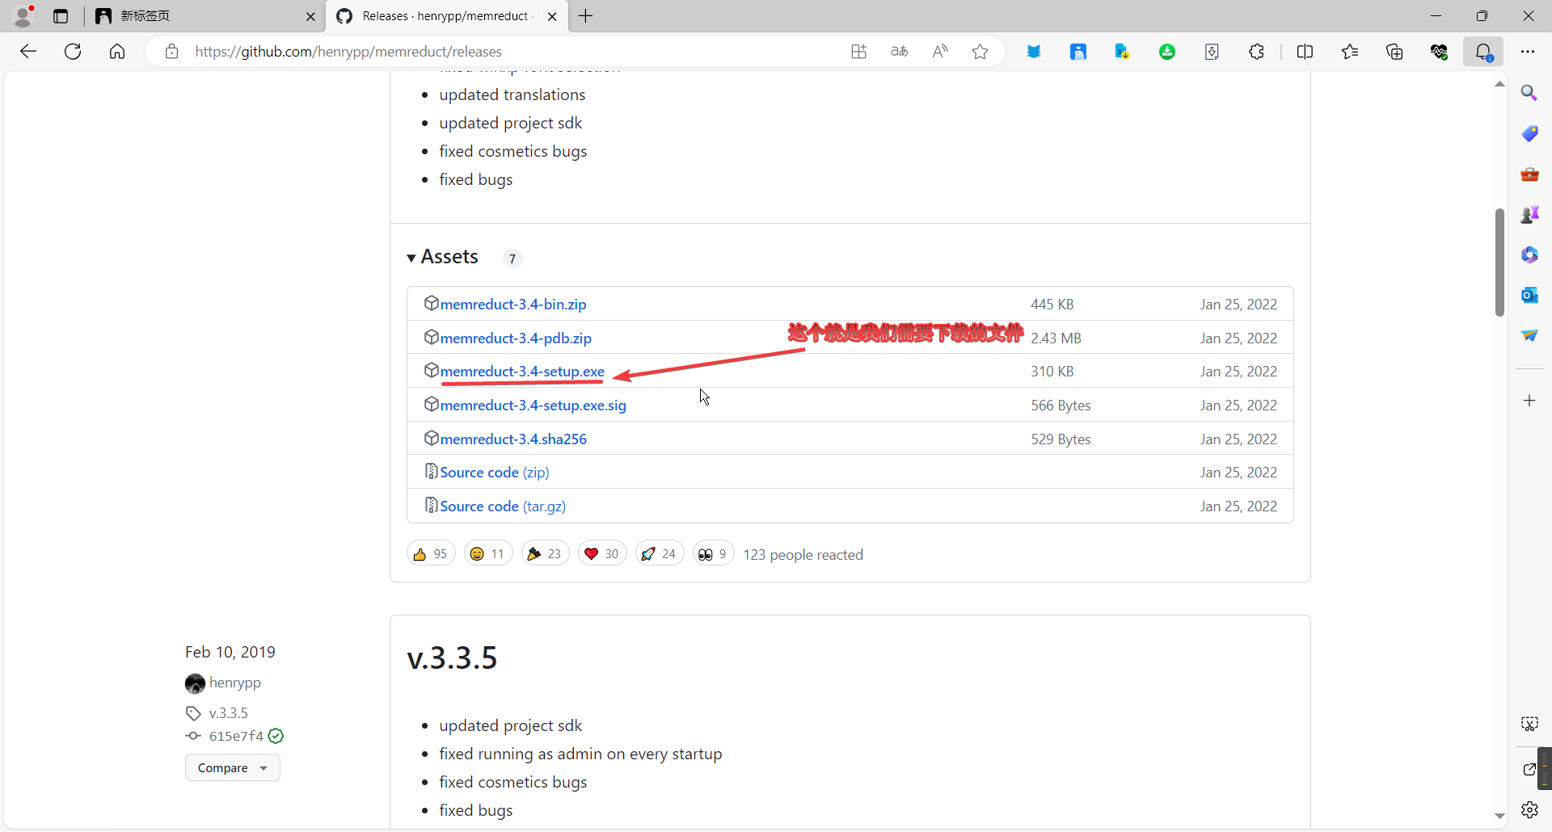1552x832 pixels.
Task: Open the Tab actions menu
Action: click(61, 16)
